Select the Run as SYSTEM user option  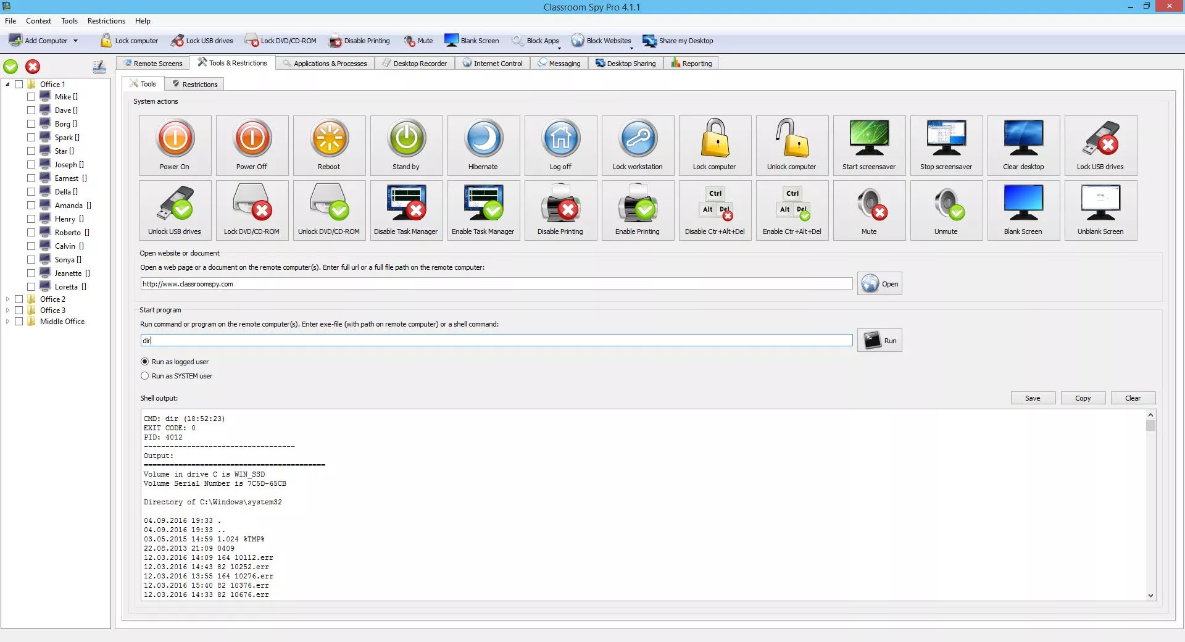(x=144, y=376)
